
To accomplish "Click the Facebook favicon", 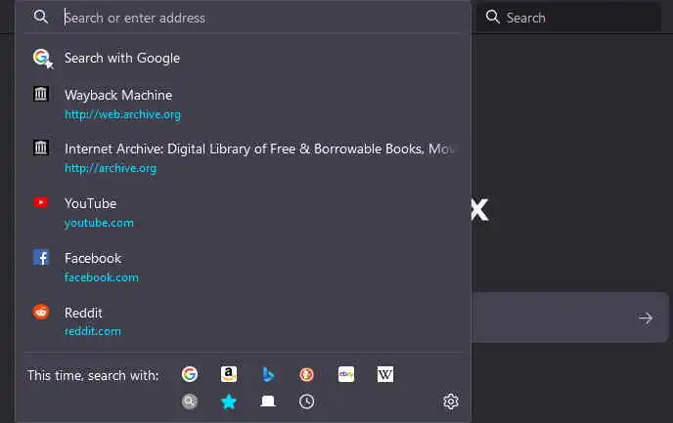I will pos(41,257).
